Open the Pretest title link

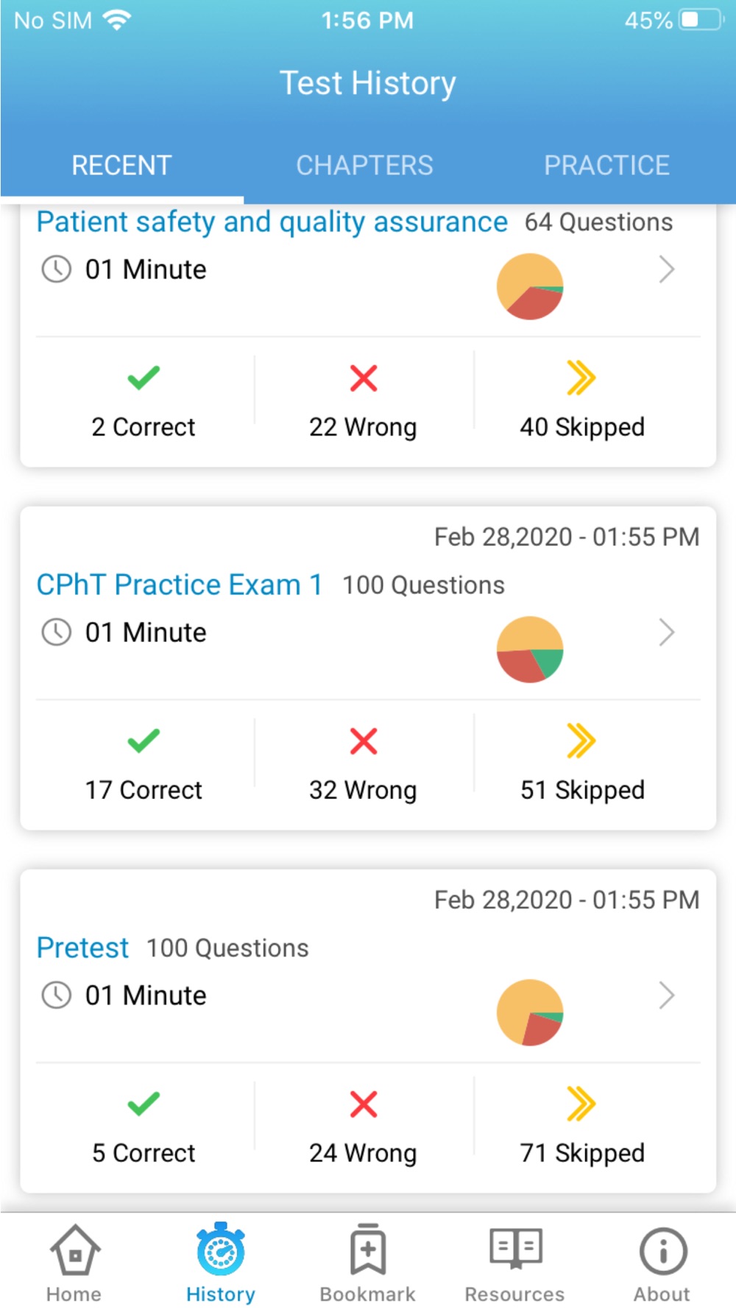82,948
